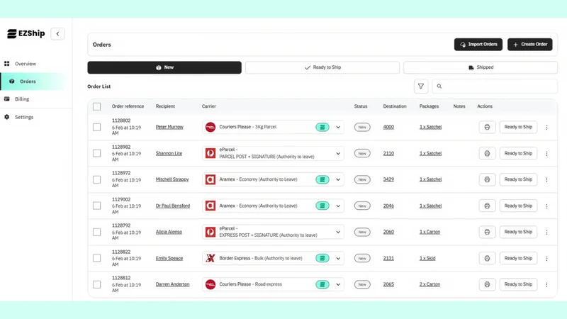Open the recipient link Dr Paul Bensford
567x319 pixels.
click(x=172, y=206)
